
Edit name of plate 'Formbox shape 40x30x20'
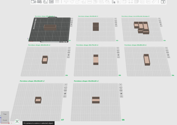click(98, 81)
